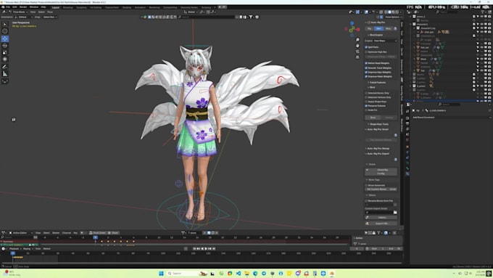Collapse the Bind Engine section
The height and width of the screenshot is (278, 493).
pos(376,35)
